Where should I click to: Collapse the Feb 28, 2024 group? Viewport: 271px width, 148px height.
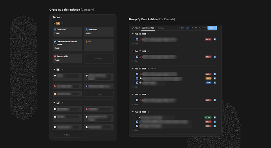[133, 34]
